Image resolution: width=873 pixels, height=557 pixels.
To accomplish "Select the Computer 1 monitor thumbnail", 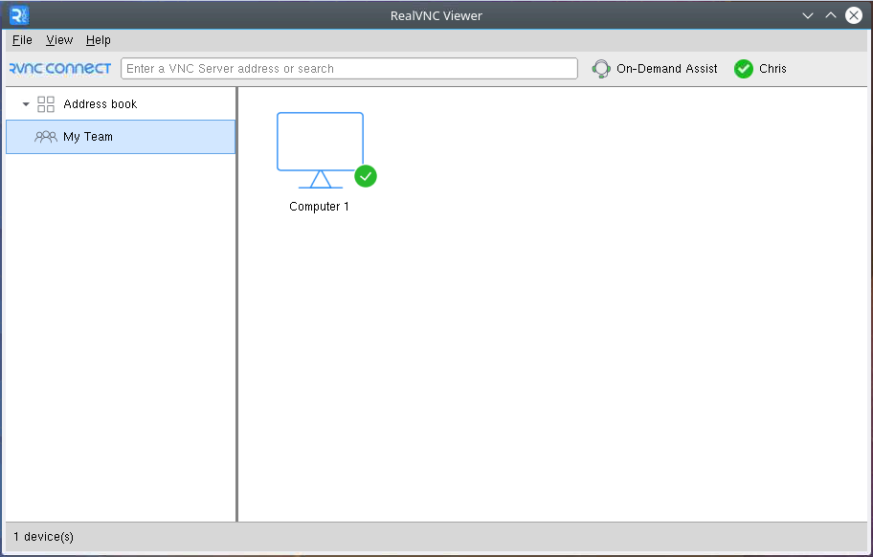I will pos(320,149).
